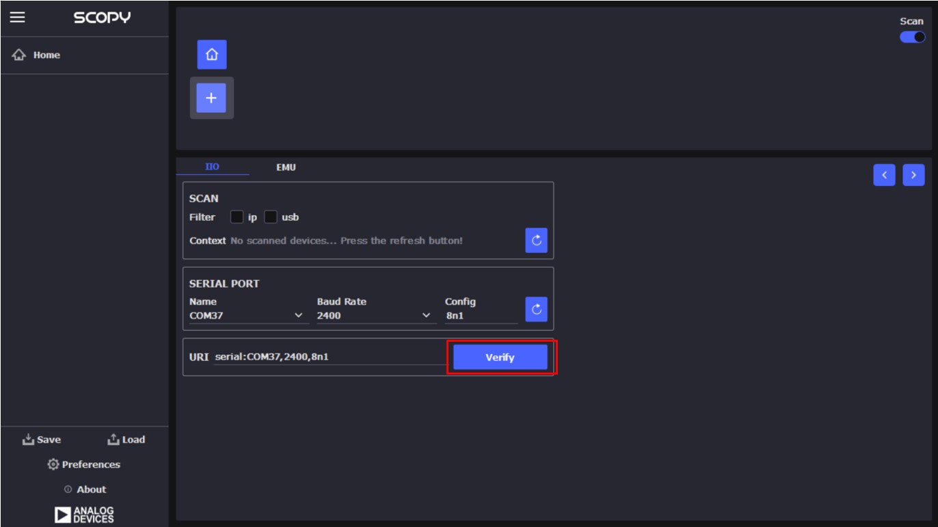Open Scopy Preferences

coord(85,464)
